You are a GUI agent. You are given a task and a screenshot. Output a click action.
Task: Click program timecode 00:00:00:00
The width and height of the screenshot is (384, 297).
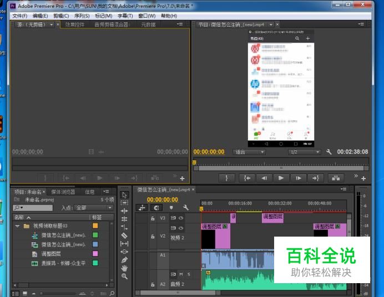[209, 152]
